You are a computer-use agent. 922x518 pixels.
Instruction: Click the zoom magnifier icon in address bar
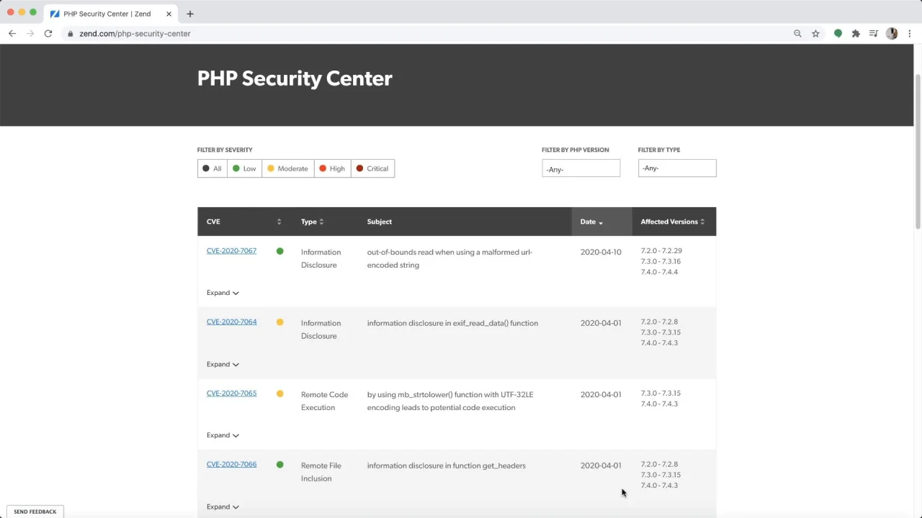(797, 34)
